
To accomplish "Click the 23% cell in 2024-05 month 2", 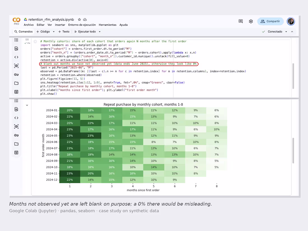I will (x=90, y=136).
